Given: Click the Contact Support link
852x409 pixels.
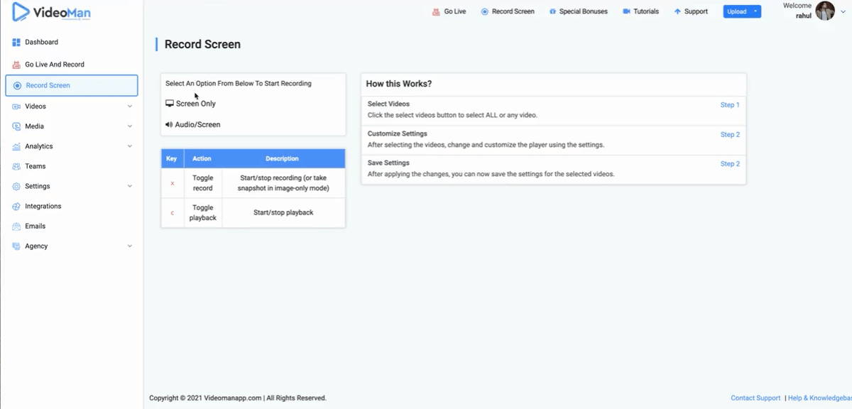Looking at the screenshot, I should coord(755,398).
